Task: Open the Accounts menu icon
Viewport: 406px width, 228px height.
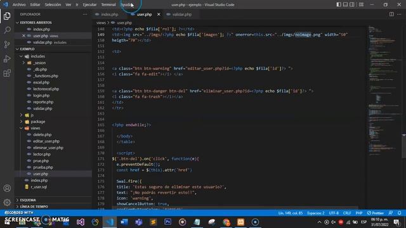Action: [x=7, y=188]
